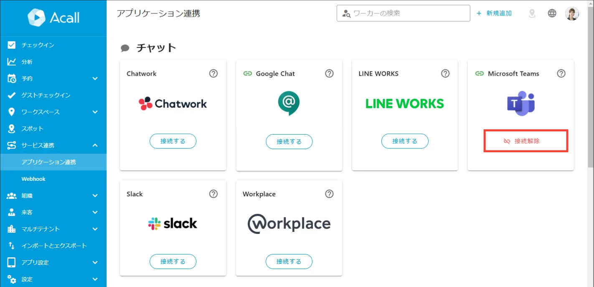Click 接続する under Chatwork
The width and height of the screenshot is (594, 287).
(173, 141)
